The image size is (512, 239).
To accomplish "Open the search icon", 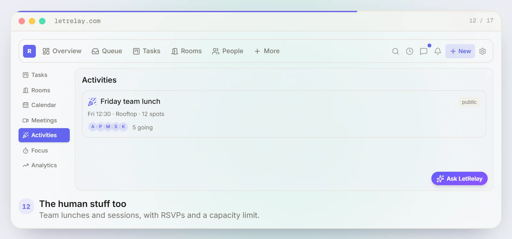I will tap(396, 51).
